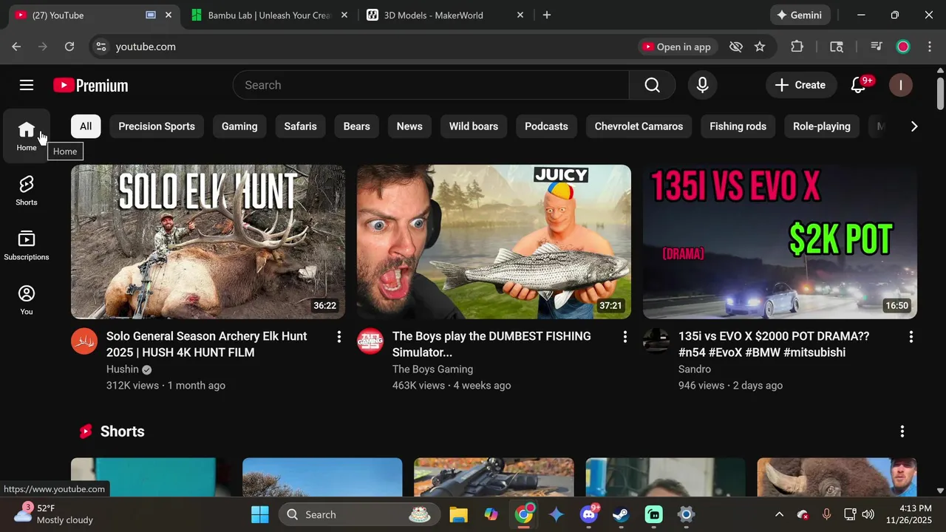Open Discord from the taskbar
Viewport: 946px width, 532px height.
(x=589, y=514)
